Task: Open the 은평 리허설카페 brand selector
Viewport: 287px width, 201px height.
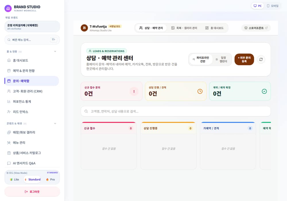Action: pos(32,26)
